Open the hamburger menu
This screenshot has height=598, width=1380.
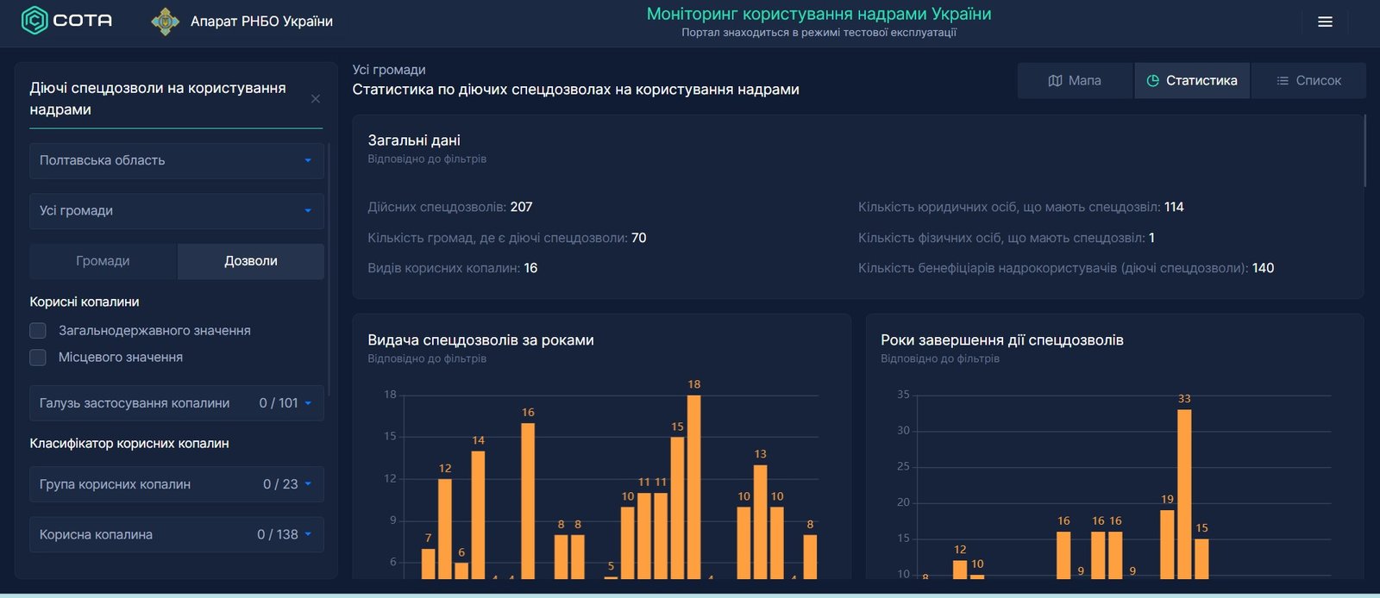[1325, 22]
